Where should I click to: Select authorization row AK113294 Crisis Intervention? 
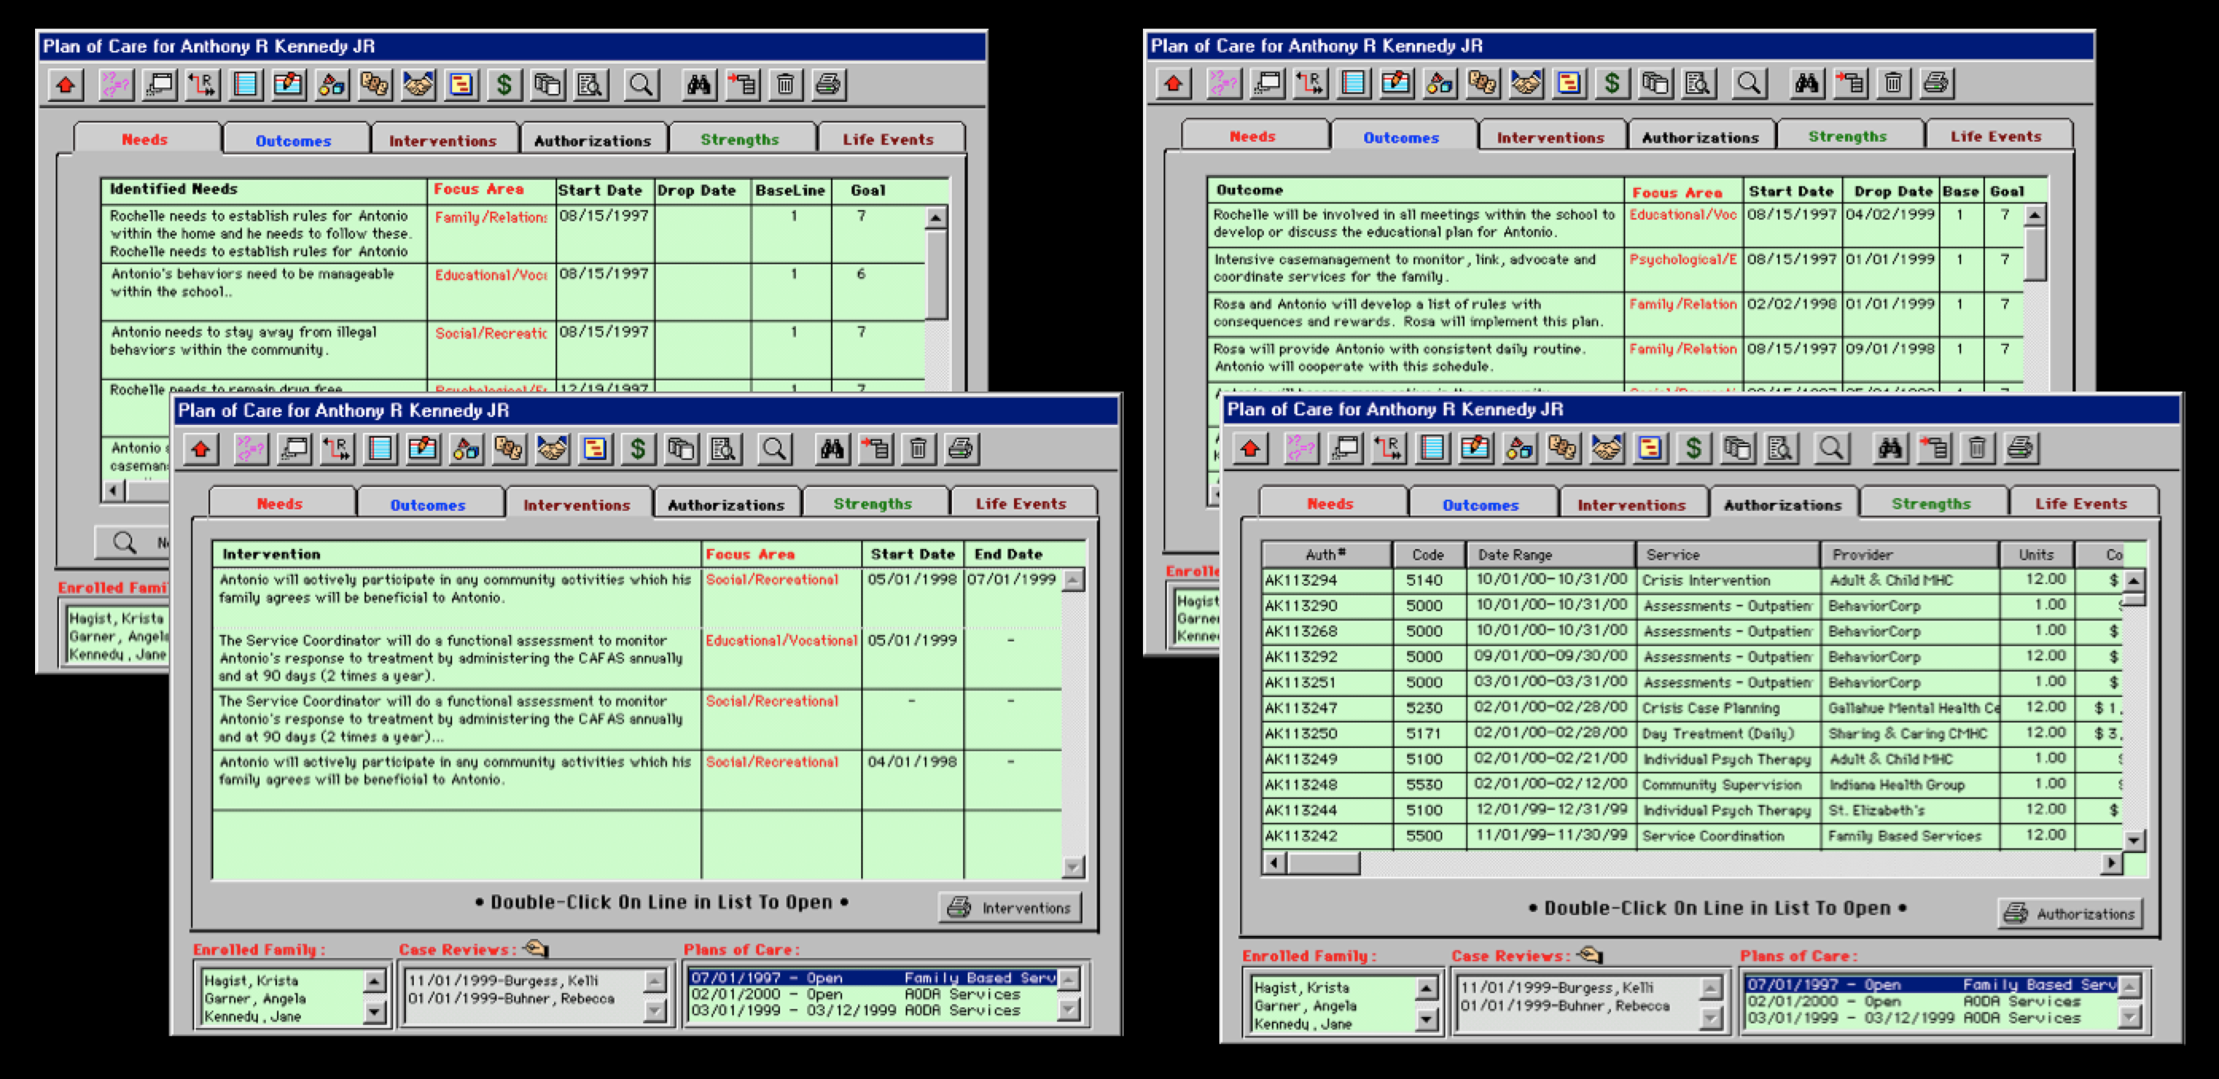1692,579
